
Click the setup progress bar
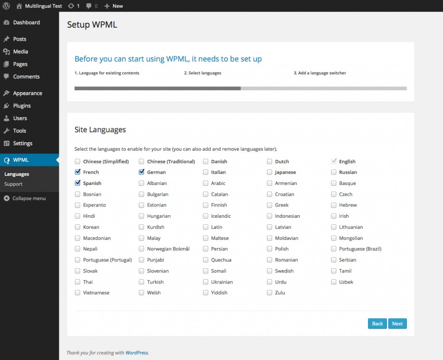(241, 88)
